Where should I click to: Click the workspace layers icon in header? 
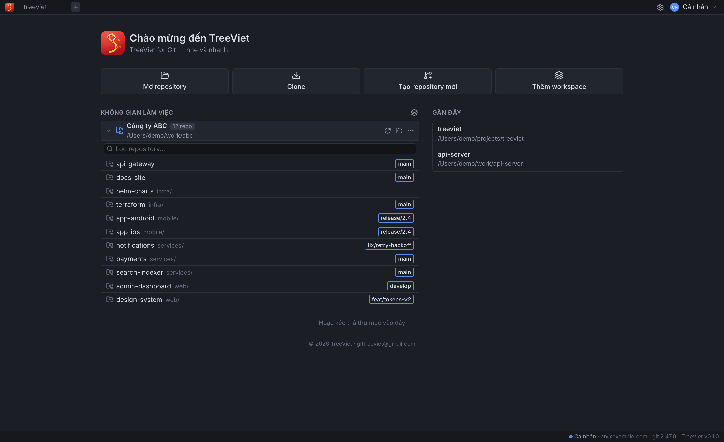414,113
